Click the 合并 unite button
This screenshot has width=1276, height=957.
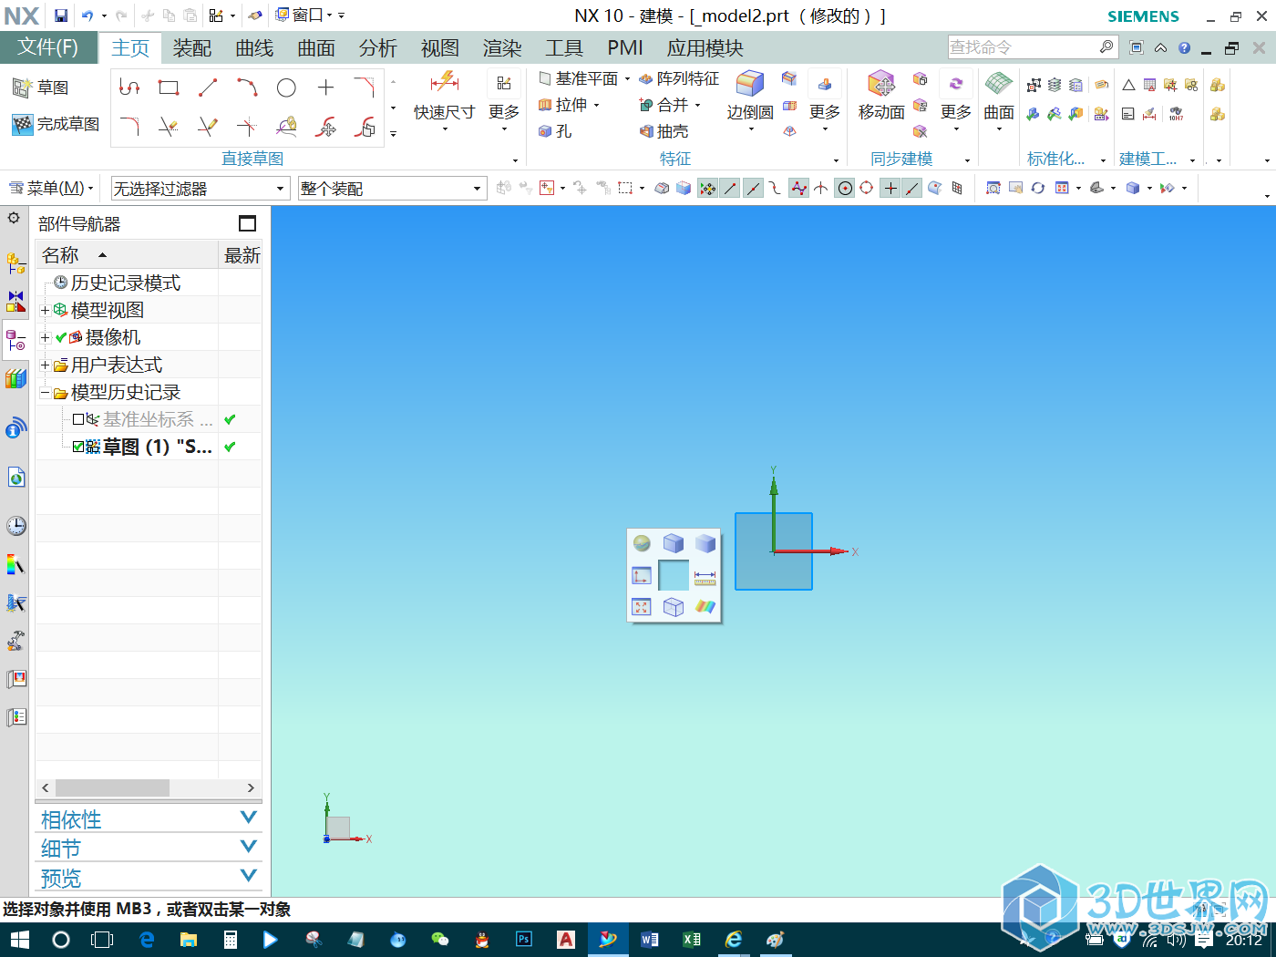[664, 105]
